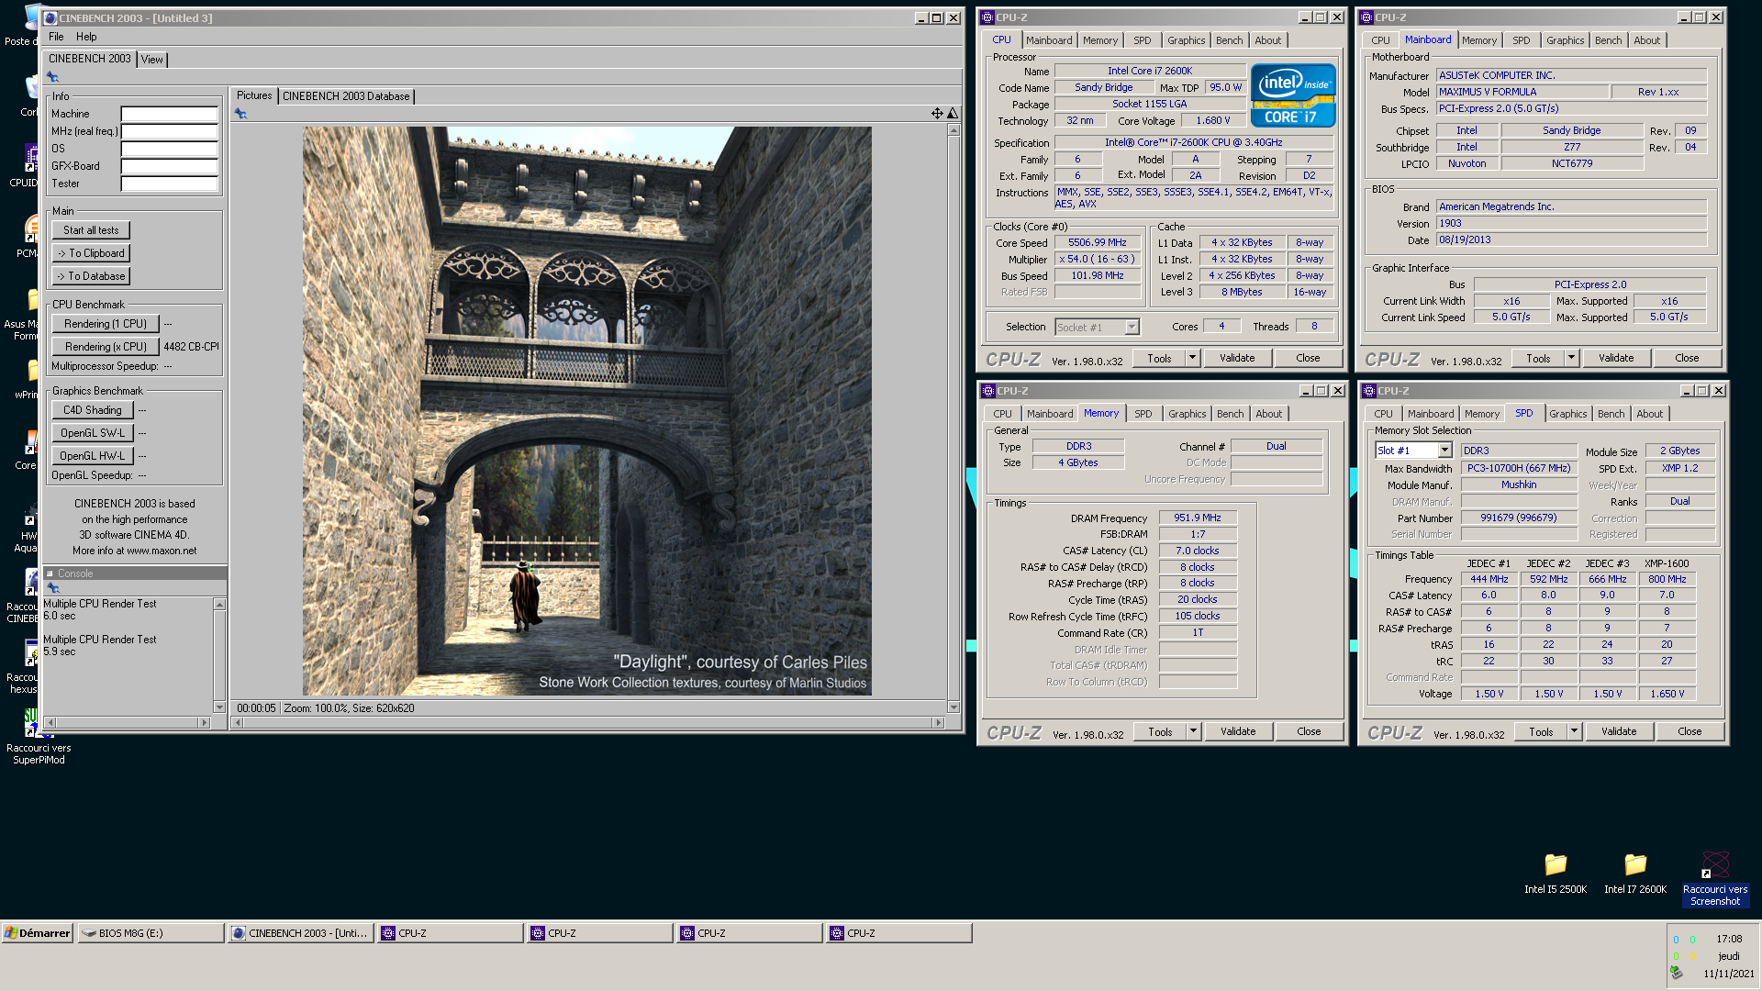Run the C4D Shading benchmark
1762x991 pixels.
(93, 410)
